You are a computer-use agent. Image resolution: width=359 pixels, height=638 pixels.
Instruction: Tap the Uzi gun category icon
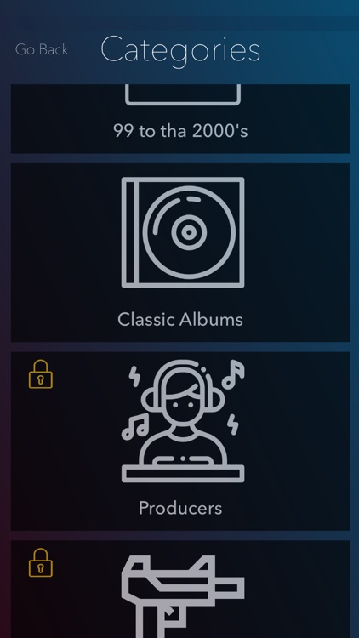(183, 597)
